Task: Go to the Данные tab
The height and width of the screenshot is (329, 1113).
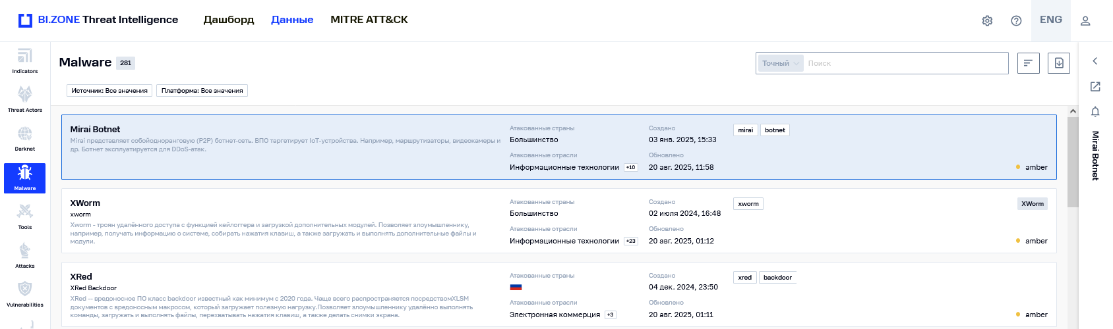Action: (x=292, y=20)
